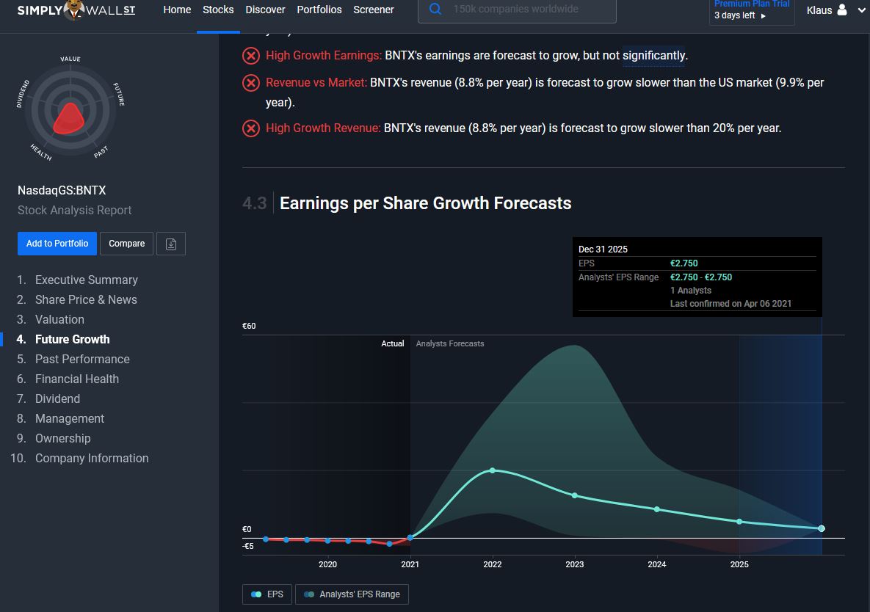The height and width of the screenshot is (612, 870).
Task: Click the Dec 31 2025 end EPS data point
Action: [822, 529]
